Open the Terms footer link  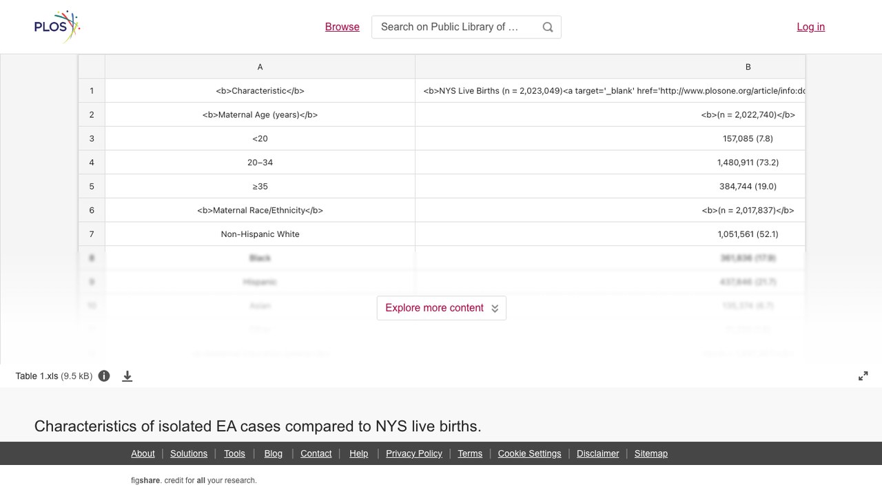[470, 453]
